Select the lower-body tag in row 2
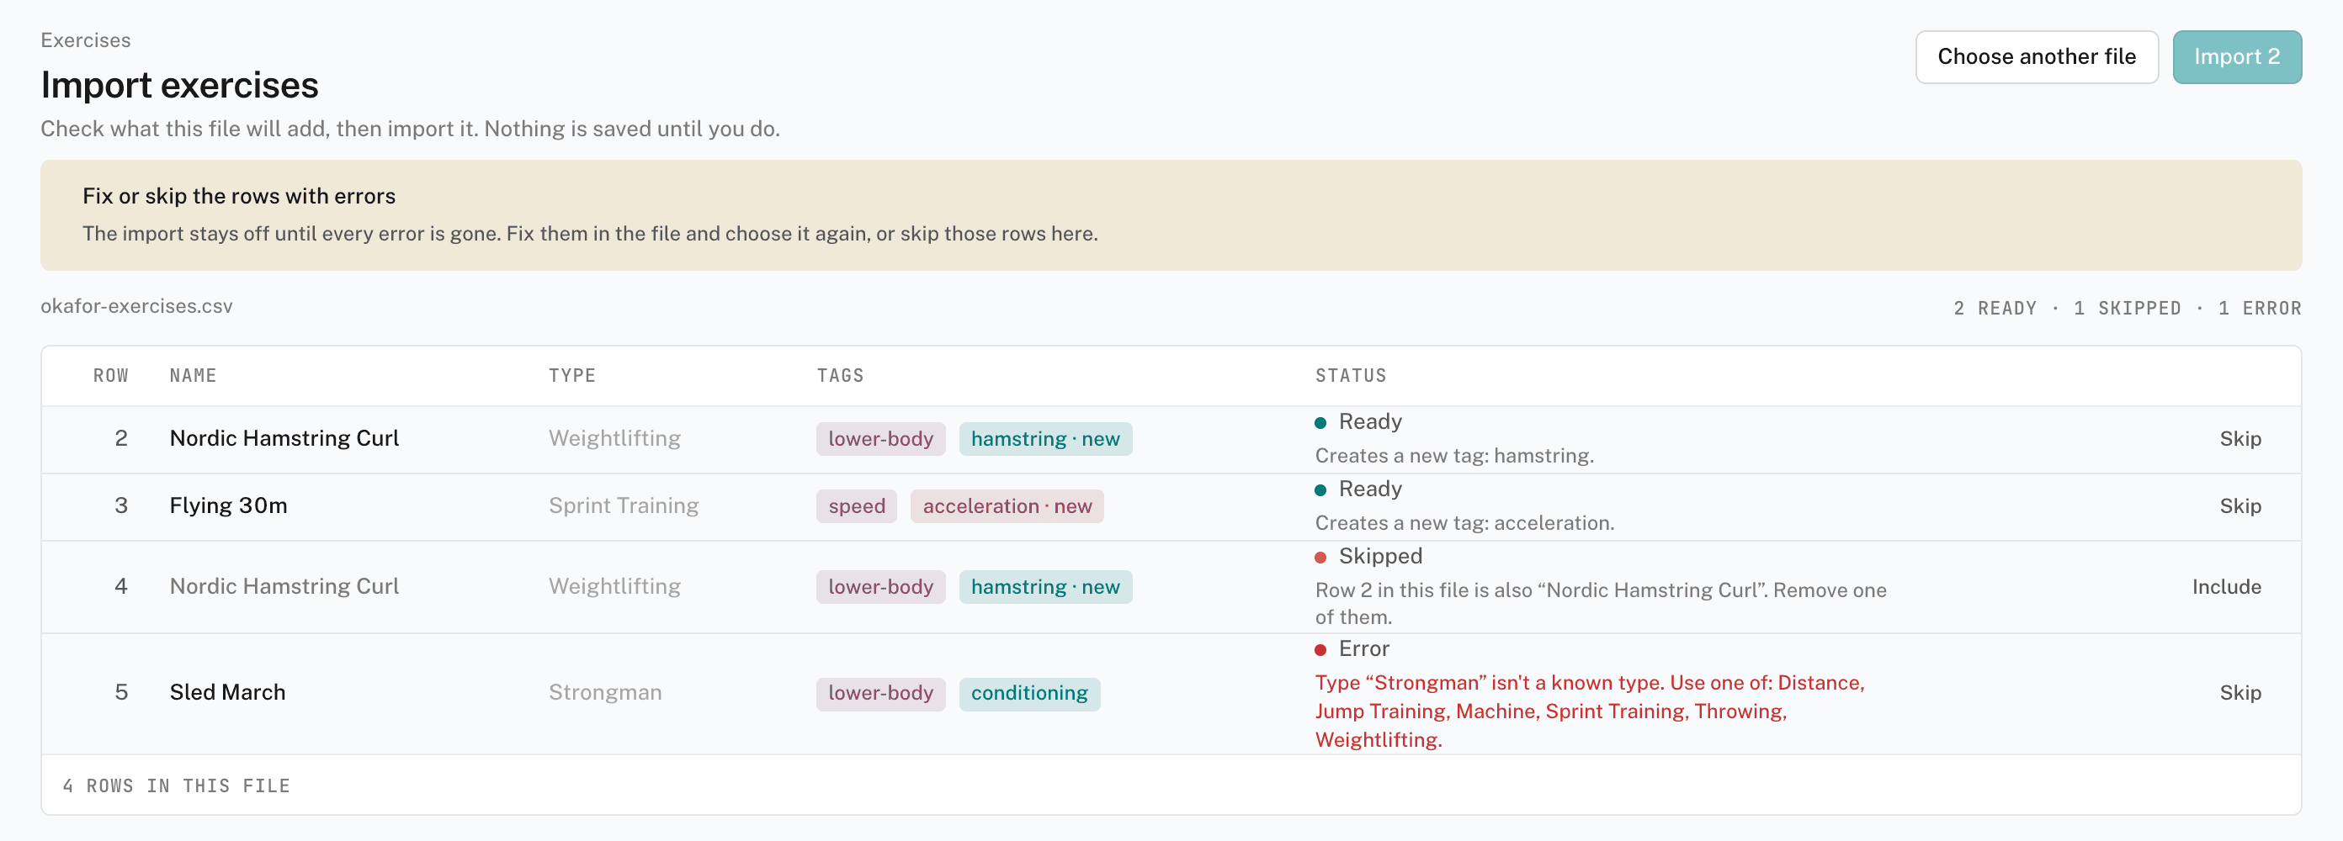The image size is (2343, 841). (x=880, y=439)
